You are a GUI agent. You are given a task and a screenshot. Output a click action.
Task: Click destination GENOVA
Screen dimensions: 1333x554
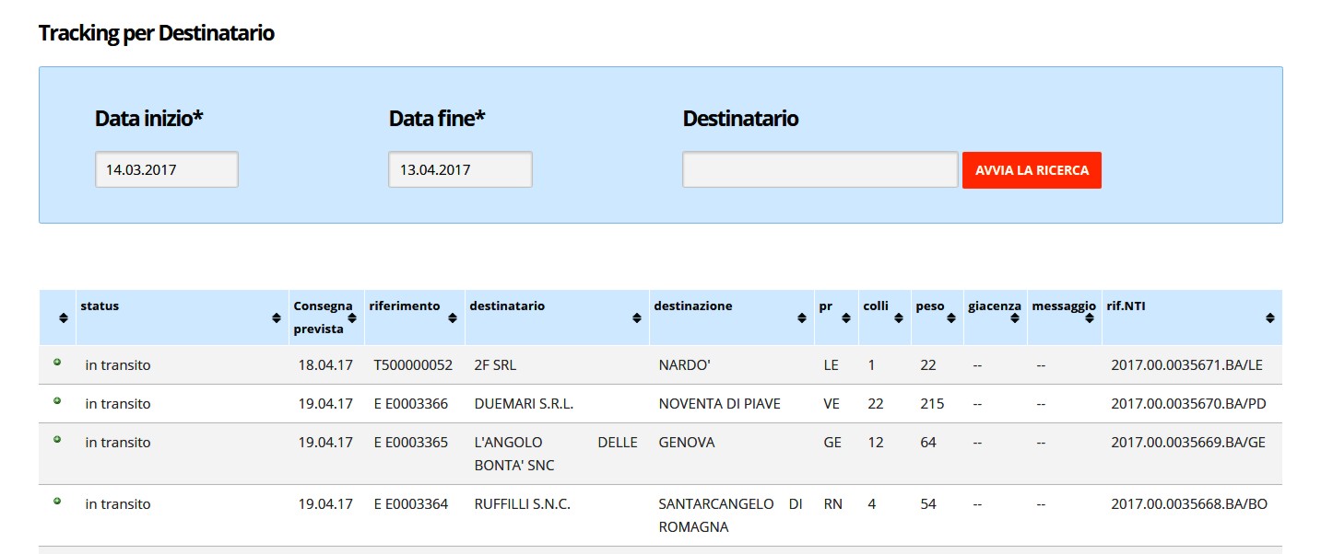tap(687, 443)
